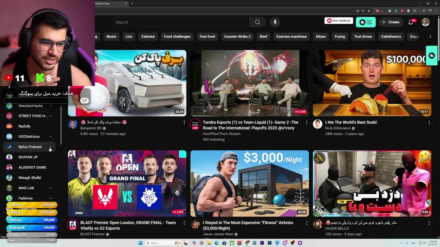Open H2ODelirious subscription
This screenshot has height=247, width=440.
(x=29, y=137)
